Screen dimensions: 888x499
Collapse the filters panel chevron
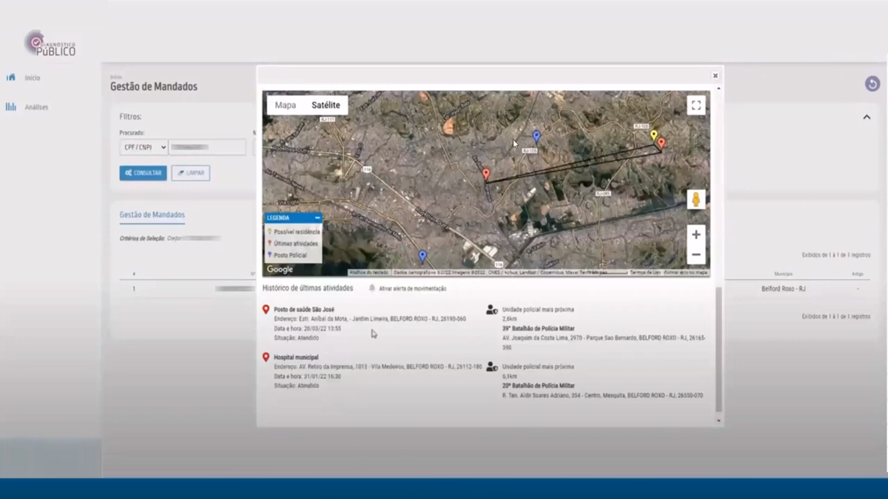(x=867, y=117)
